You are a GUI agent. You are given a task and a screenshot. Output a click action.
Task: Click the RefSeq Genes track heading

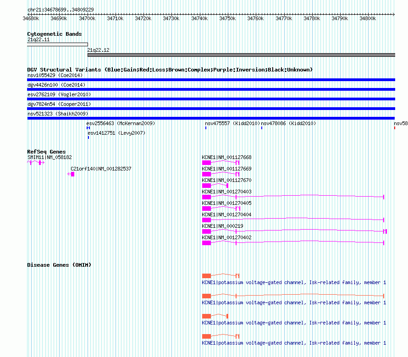pos(46,152)
